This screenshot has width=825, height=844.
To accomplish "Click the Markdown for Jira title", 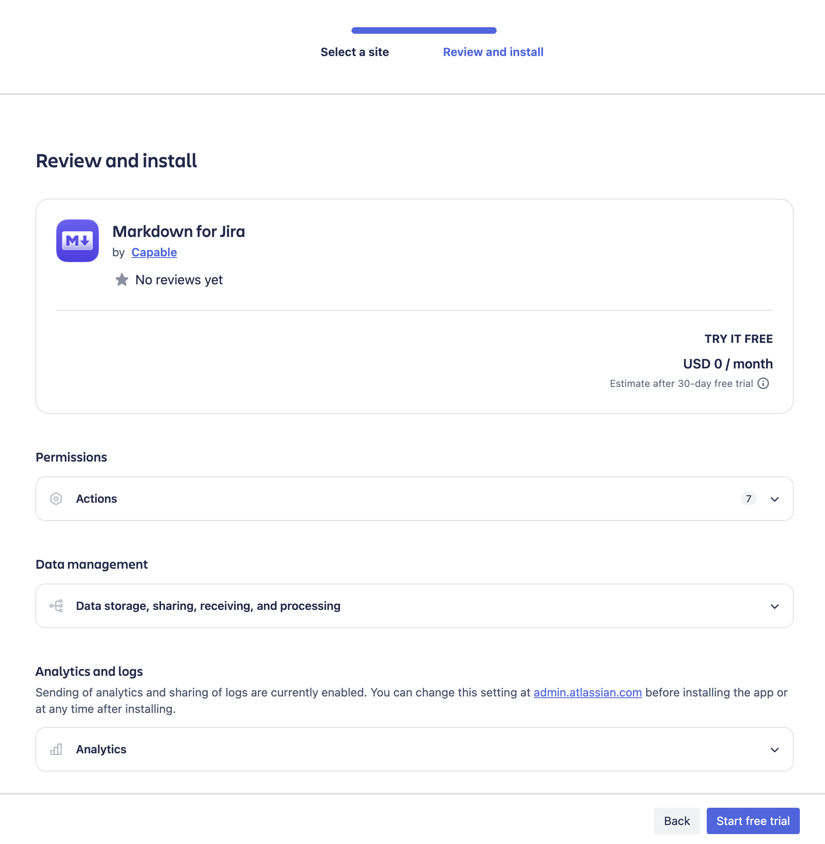I will (x=178, y=231).
